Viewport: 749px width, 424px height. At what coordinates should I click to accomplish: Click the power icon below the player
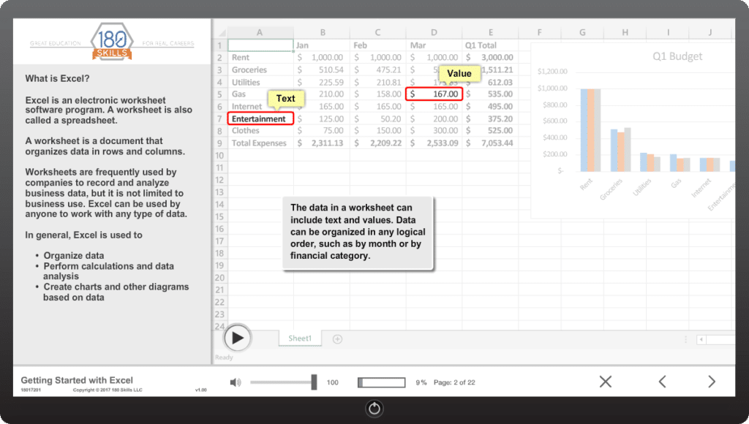click(374, 409)
